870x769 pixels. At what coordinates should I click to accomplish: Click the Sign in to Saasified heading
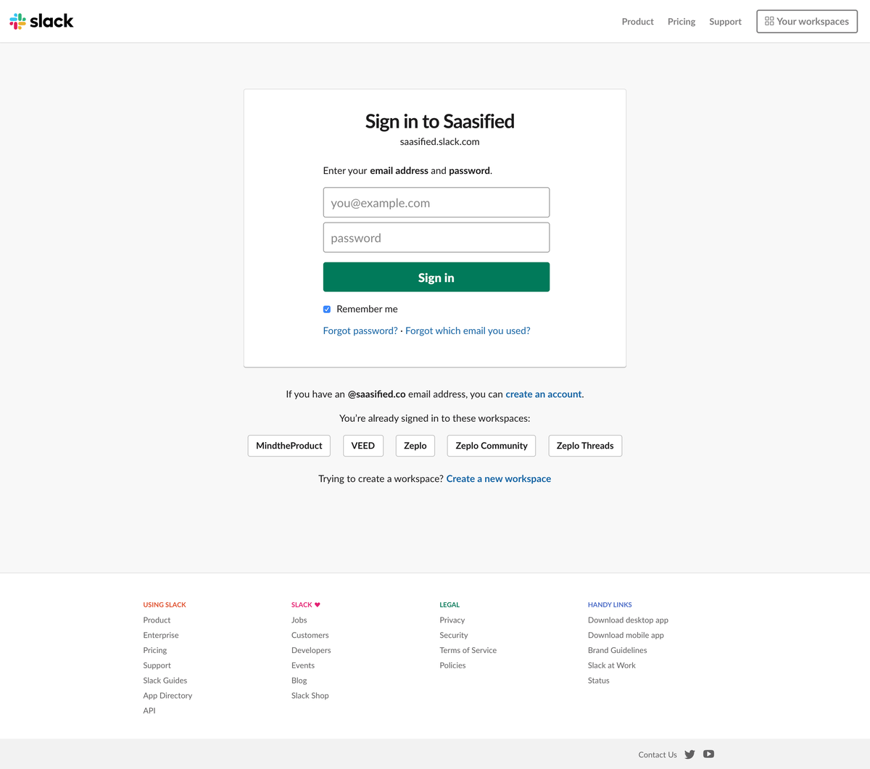[x=440, y=121]
